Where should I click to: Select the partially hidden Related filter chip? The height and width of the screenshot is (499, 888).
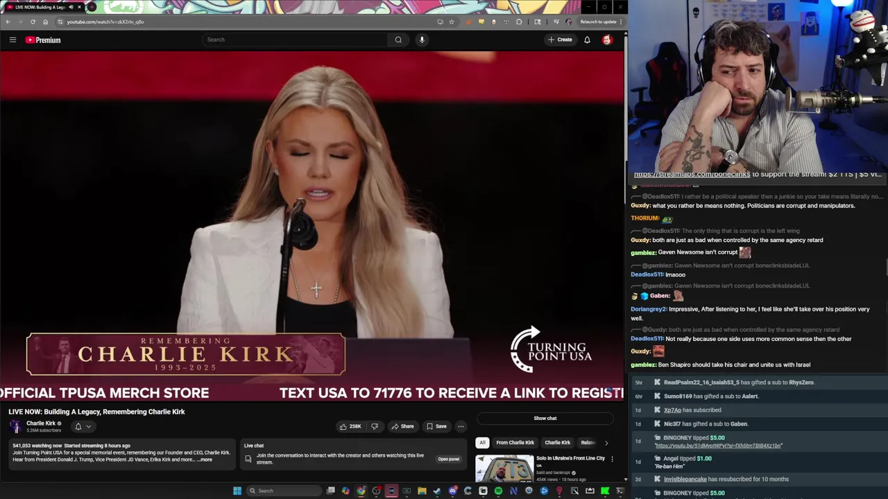(588, 442)
